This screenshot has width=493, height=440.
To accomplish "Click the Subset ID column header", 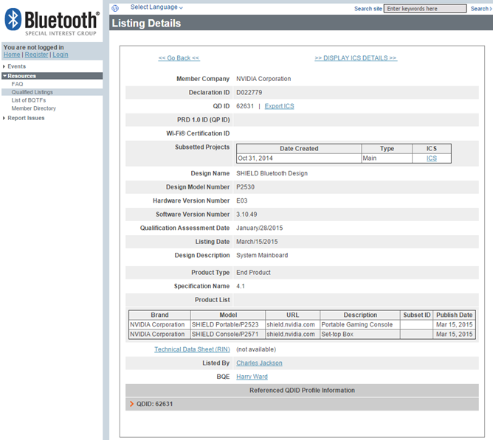I will [416, 315].
